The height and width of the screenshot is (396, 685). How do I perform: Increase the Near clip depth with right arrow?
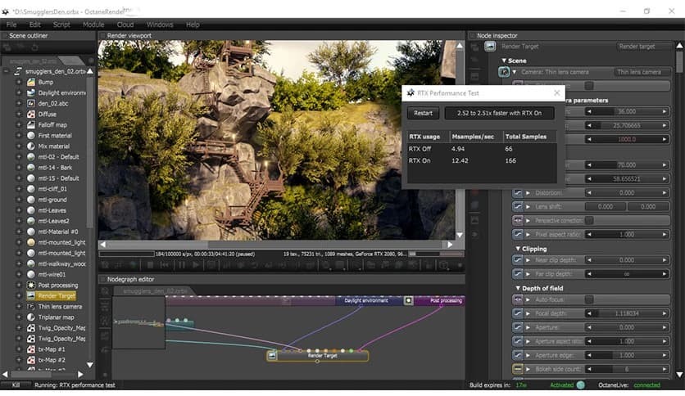tap(665, 260)
